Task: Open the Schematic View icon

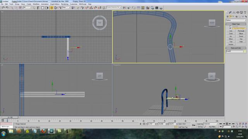Action: [143, 8]
